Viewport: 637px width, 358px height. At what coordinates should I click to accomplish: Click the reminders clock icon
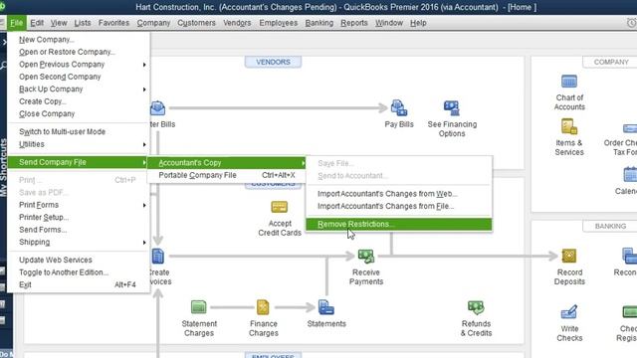pos(632,23)
